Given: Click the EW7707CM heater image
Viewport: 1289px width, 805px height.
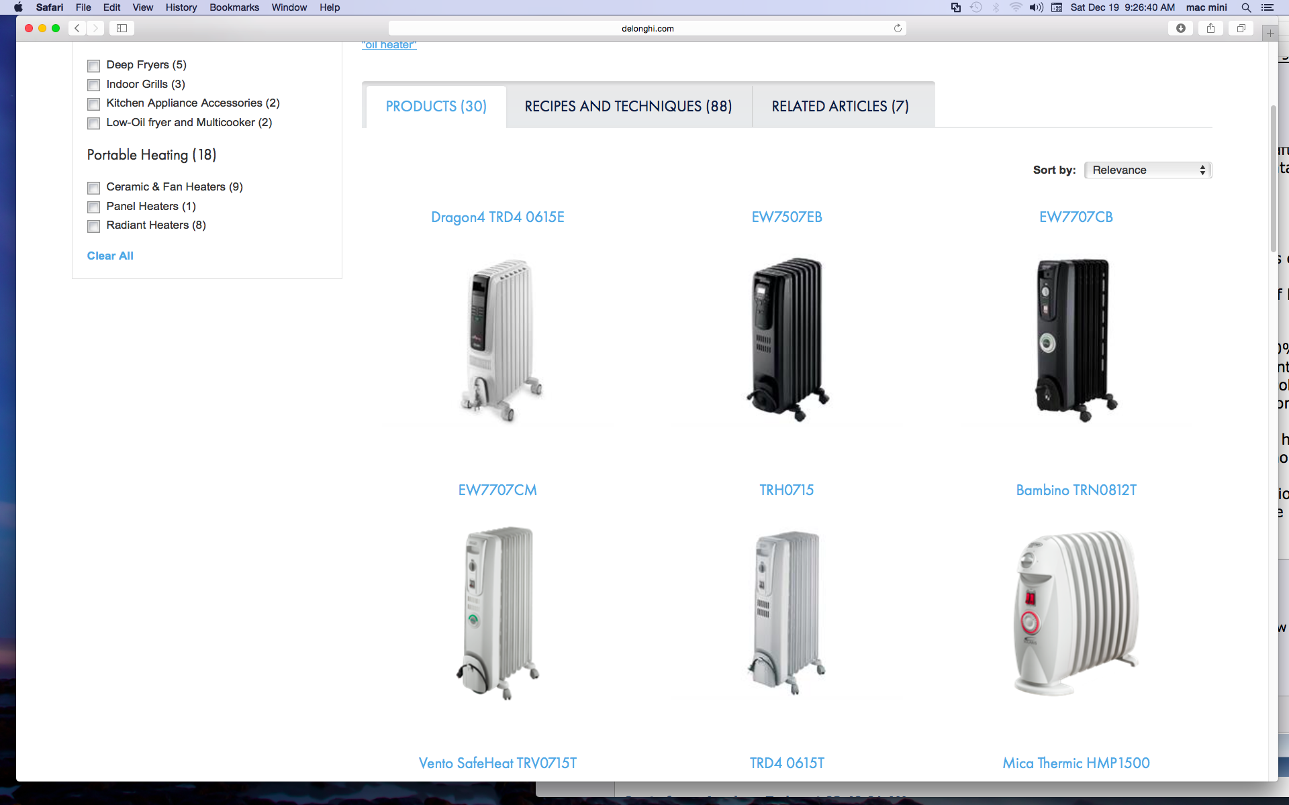Looking at the screenshot, I should tap(497, 613).
